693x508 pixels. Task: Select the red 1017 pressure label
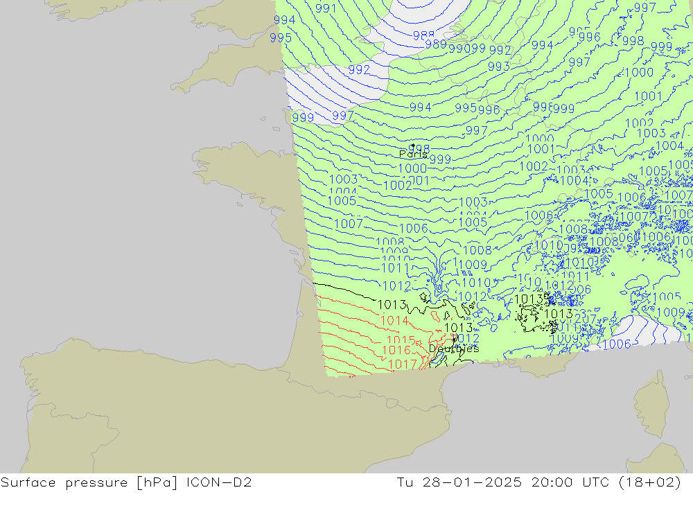tap(402, 365)
